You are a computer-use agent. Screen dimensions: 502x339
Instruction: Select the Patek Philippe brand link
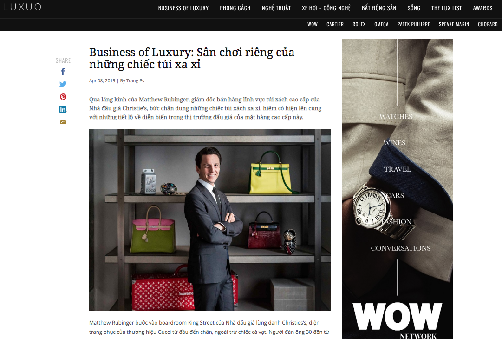point(414,24)
